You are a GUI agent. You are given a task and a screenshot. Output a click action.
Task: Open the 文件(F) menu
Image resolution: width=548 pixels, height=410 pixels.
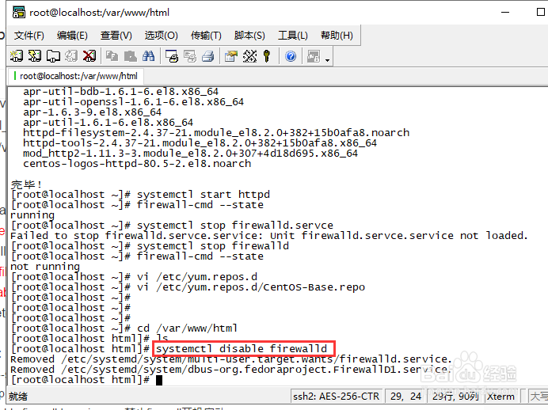29,36
